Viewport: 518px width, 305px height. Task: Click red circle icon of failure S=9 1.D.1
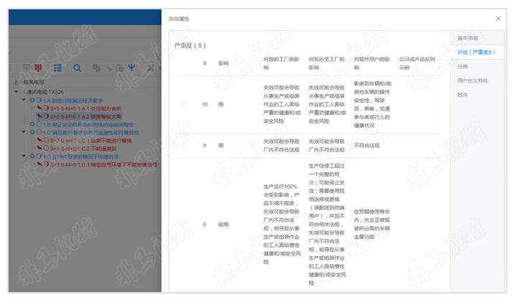tap(46, 164)
